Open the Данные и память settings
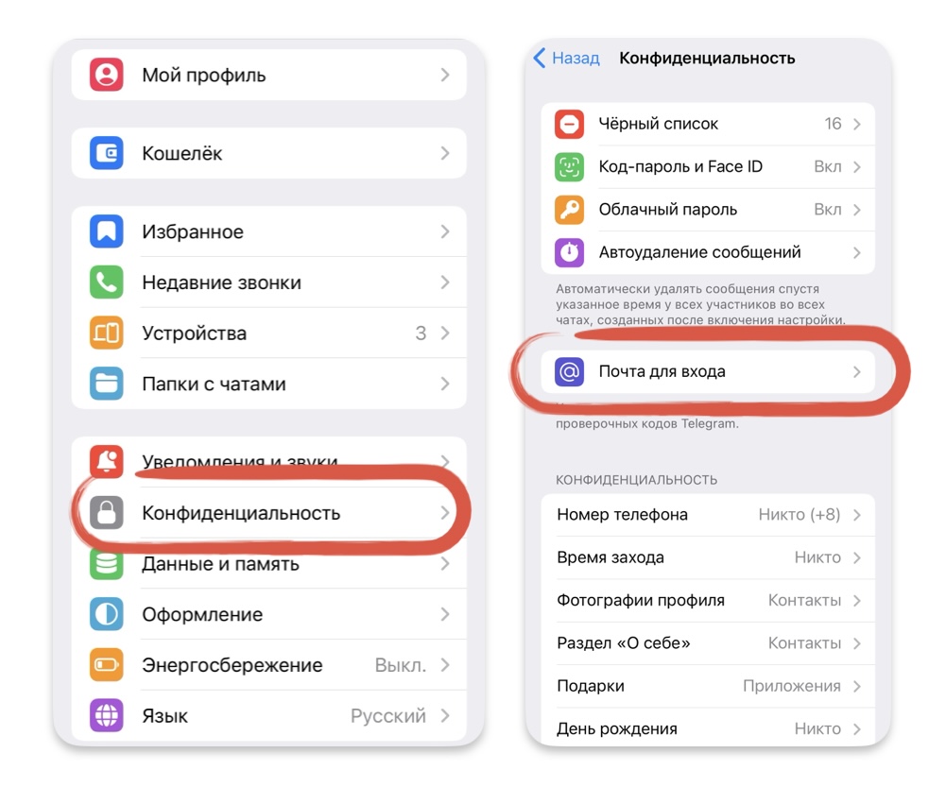Screen dimensions: 946x787 [269, 563]
